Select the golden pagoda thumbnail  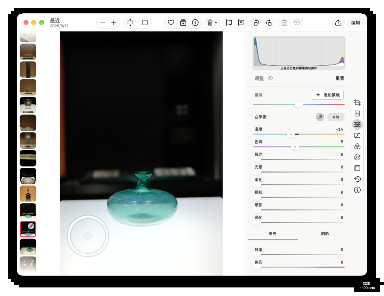(28, 194)
